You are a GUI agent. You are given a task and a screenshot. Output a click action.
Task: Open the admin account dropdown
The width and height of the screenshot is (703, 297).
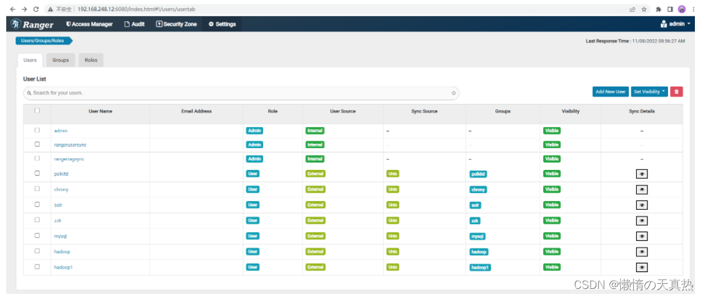click(676, 24)
